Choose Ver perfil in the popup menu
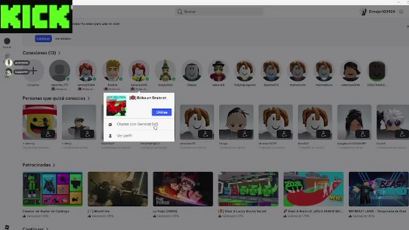Viewport: 409px width, 230px height. pos(139,136)
